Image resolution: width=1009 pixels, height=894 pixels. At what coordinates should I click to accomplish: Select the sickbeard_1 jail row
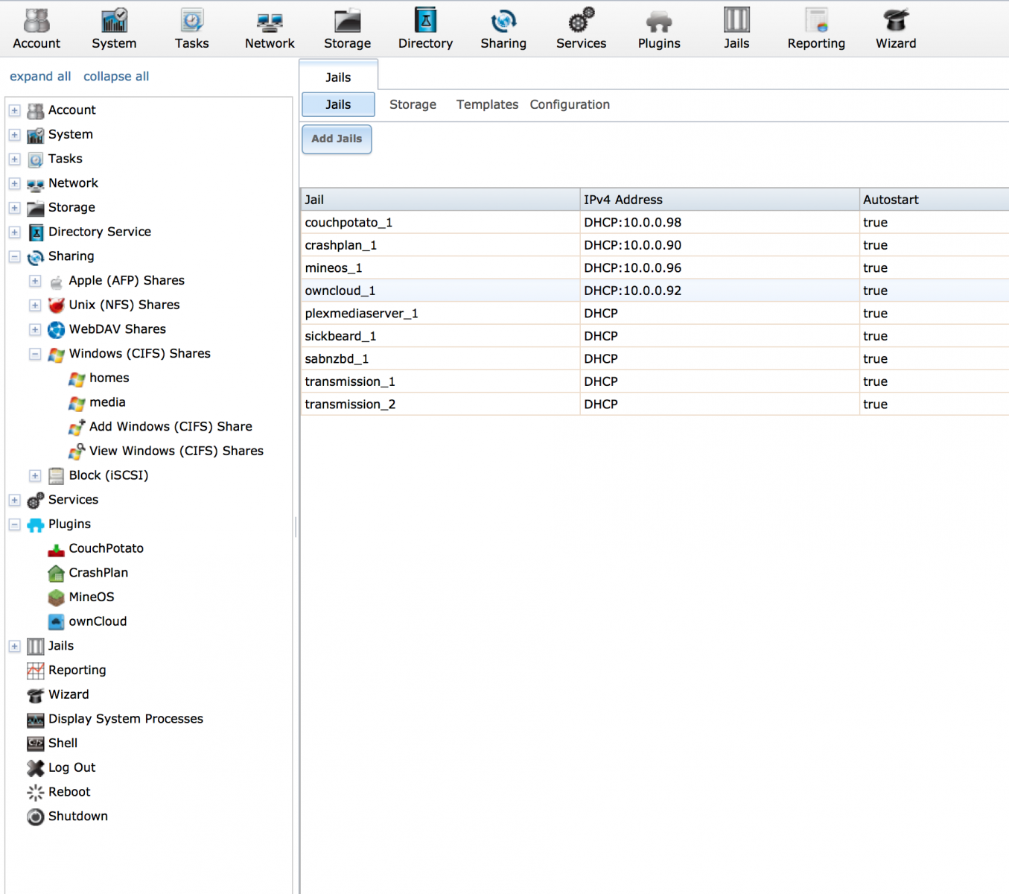pos(655,336)
